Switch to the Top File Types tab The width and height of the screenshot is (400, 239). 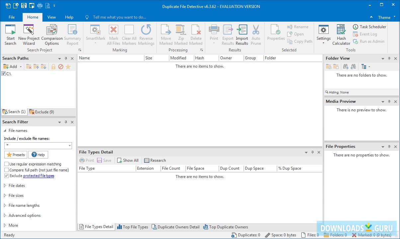click(132, 227)
